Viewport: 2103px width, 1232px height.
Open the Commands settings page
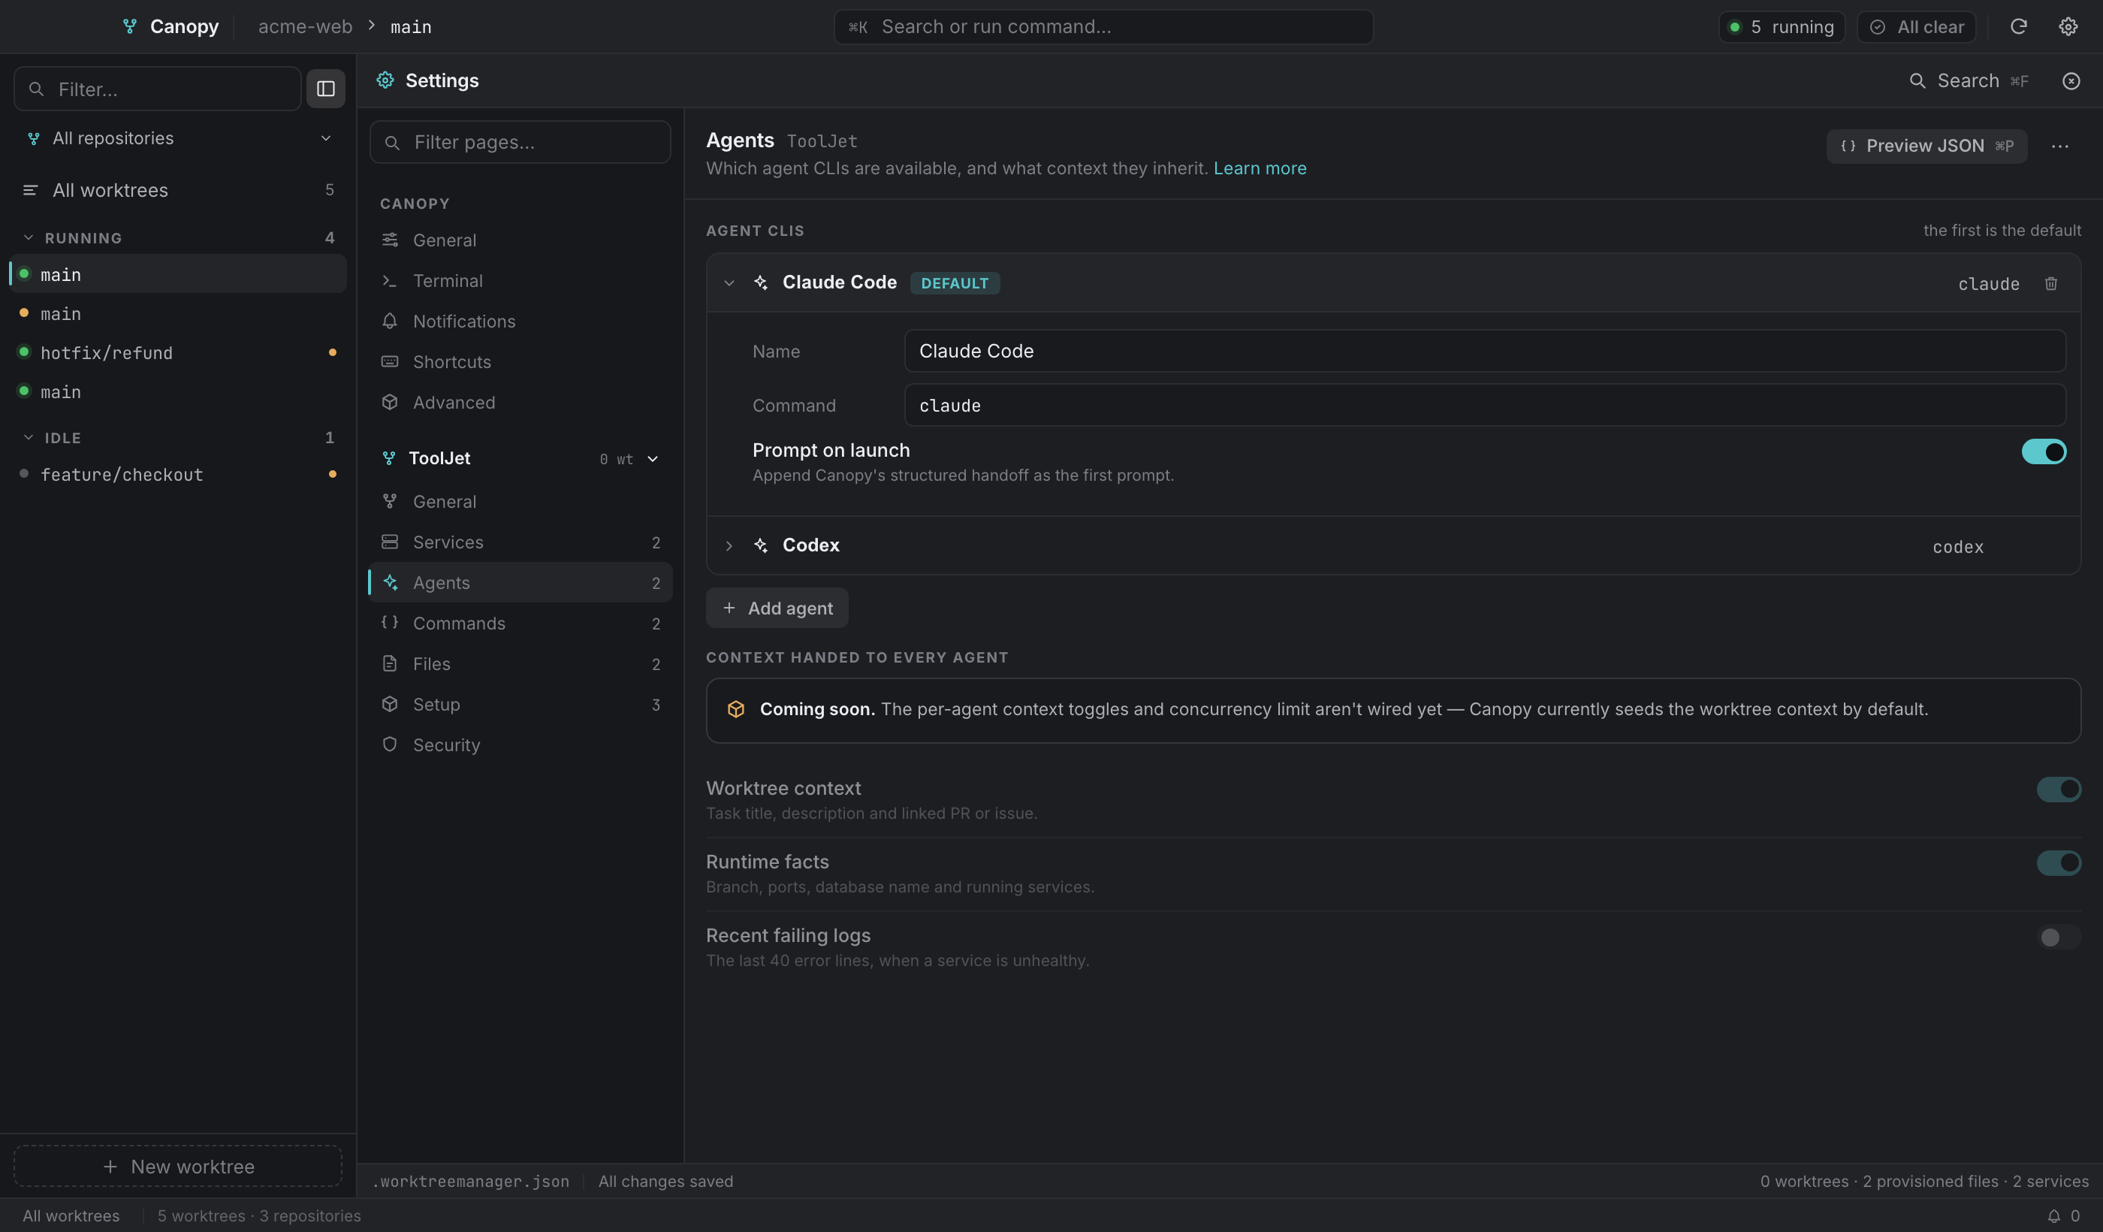[520, 624]
